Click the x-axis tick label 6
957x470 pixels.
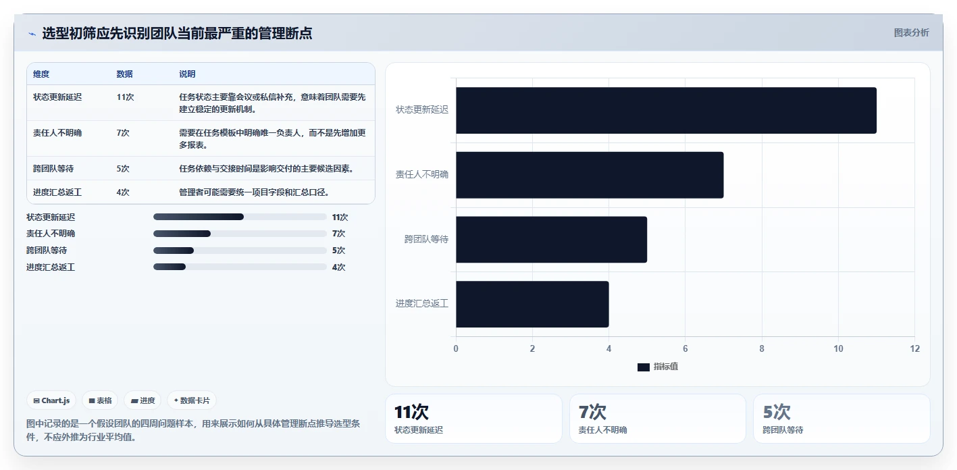pos(686,349)
